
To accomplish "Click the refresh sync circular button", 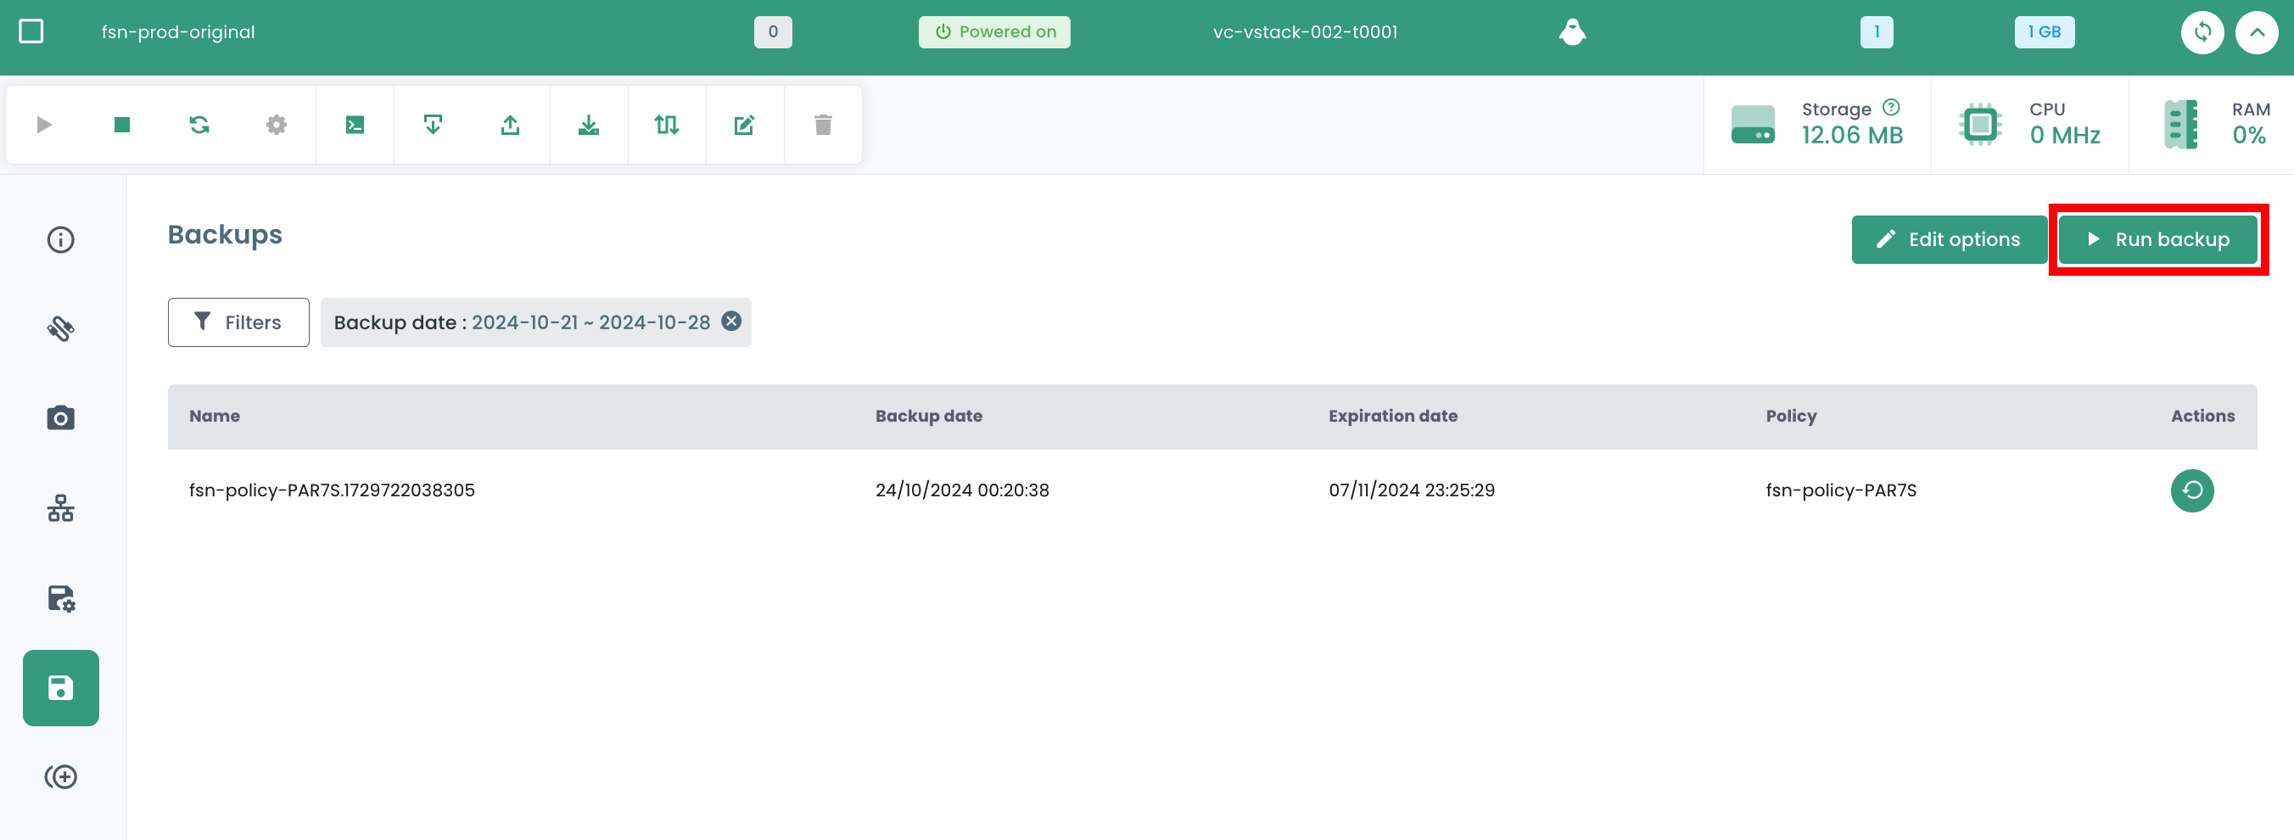I will point(2202,33).
